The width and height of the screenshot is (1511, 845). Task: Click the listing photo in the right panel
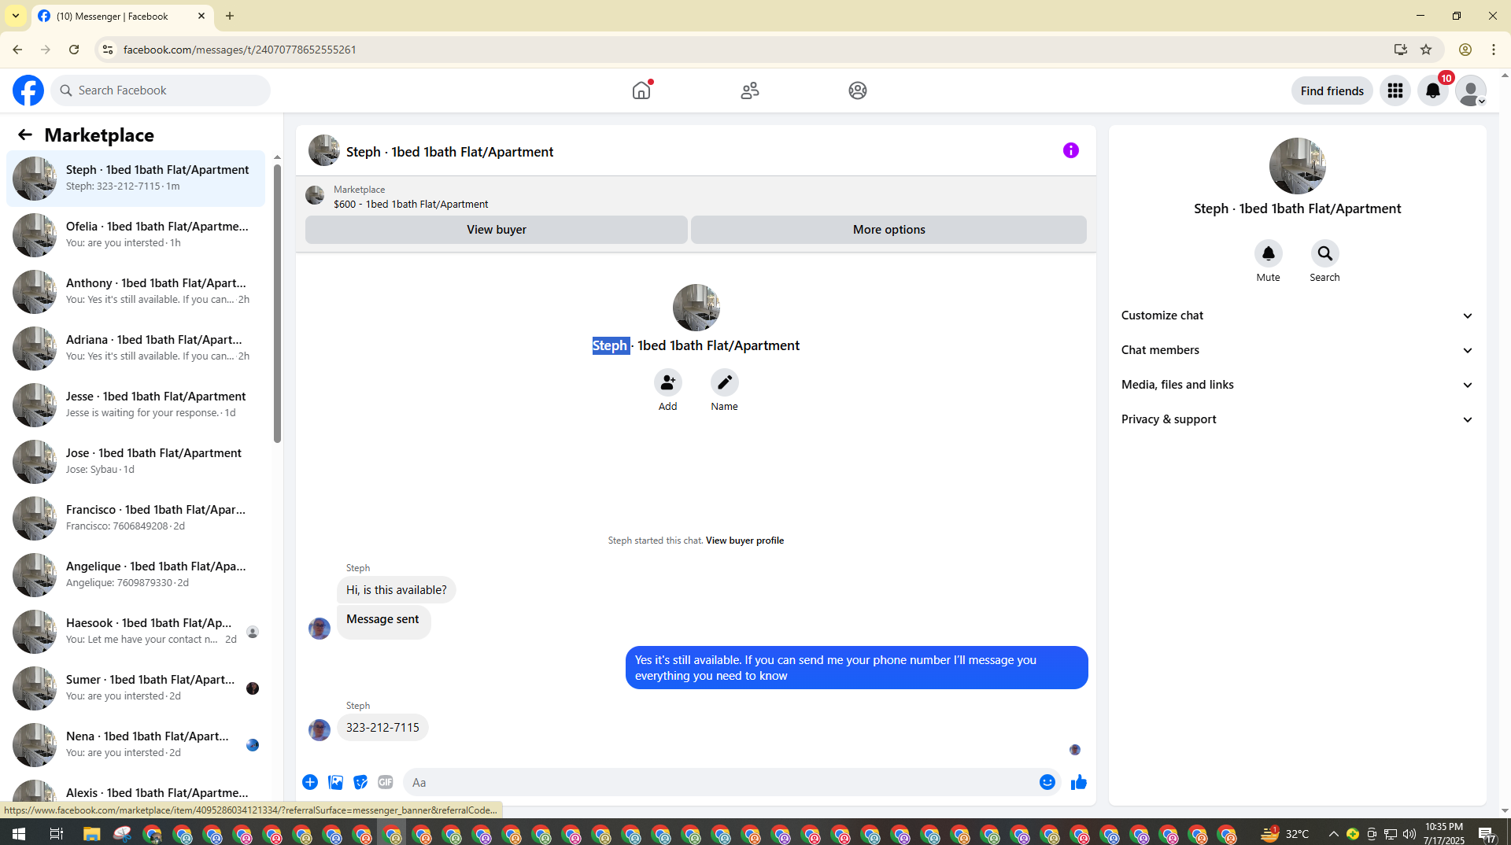click(1297, 166)
